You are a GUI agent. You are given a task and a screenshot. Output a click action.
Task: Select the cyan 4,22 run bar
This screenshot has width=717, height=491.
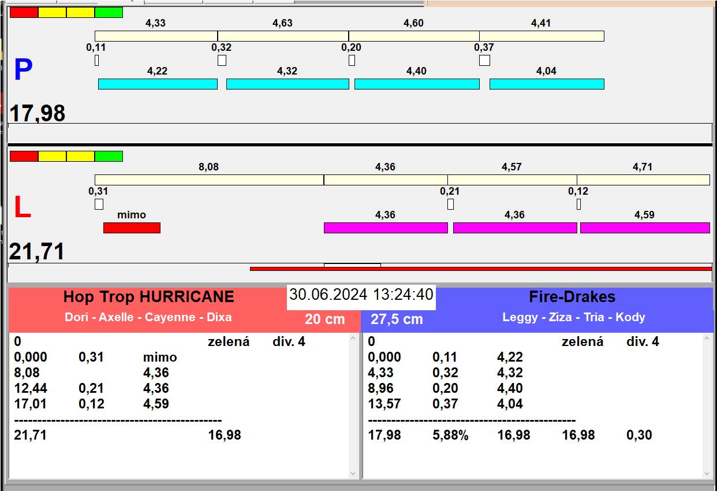158,84
